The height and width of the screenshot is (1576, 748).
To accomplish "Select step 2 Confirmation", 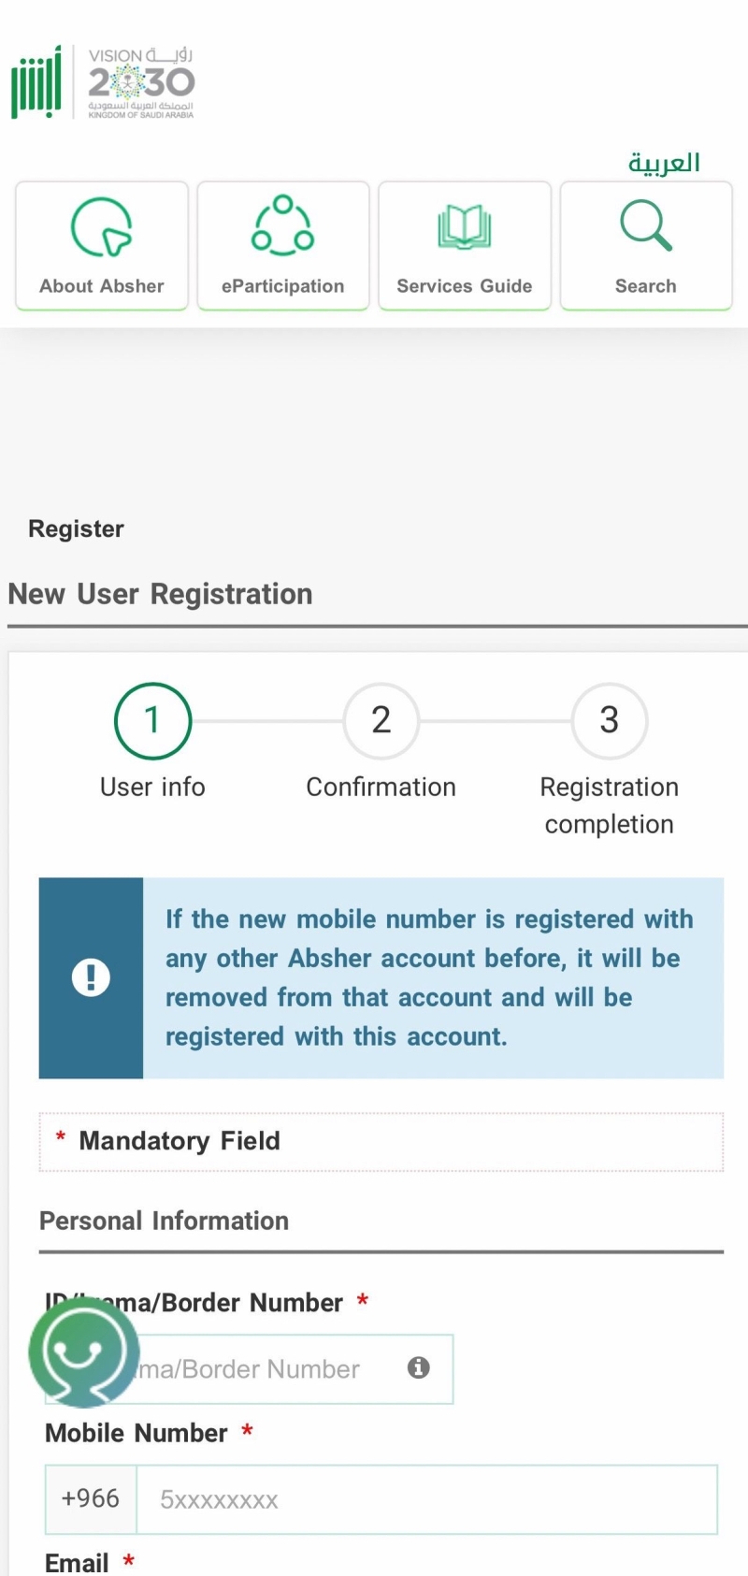I will [381, 721].
